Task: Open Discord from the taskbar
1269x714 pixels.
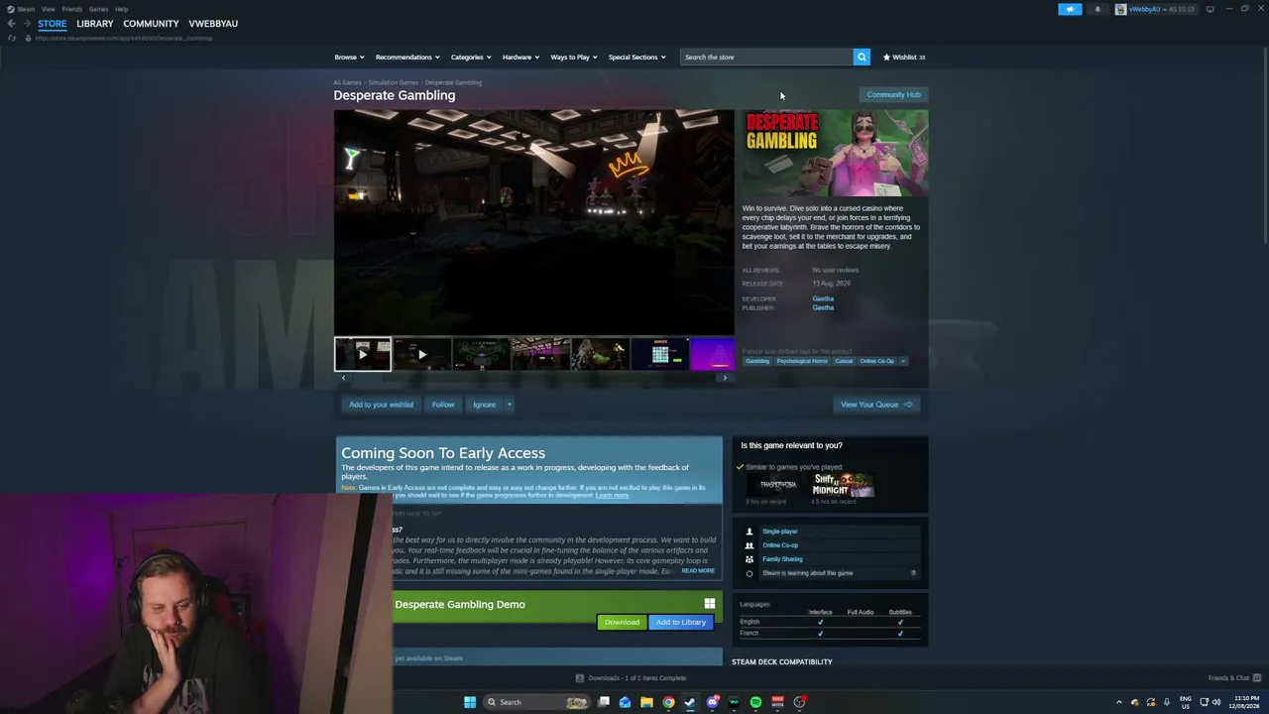Action: coord(712,702)
